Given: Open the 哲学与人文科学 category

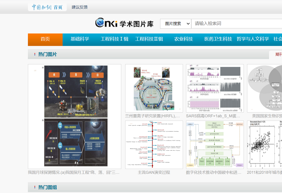Looking at the screenshot, I should point(252,39).
